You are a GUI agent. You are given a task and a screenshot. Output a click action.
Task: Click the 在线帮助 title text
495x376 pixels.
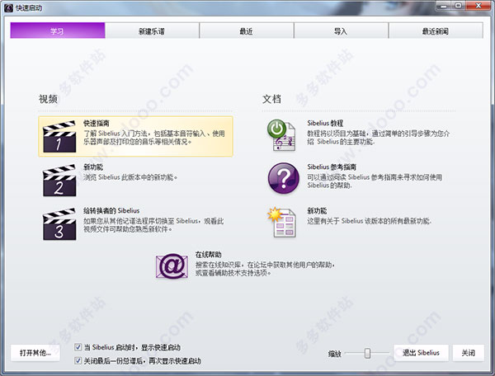click(209, 254)
